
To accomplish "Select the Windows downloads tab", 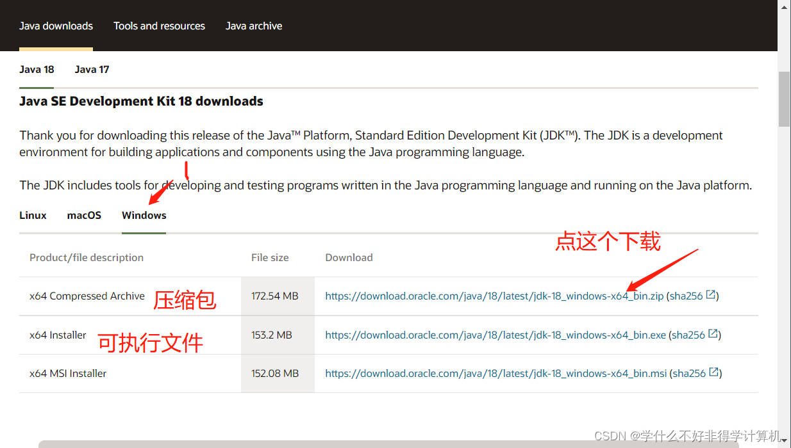I will 144,215.
